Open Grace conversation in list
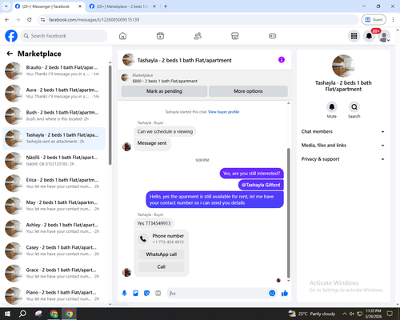The height and width of the screenshot is (320, 400). coord(54,273)
